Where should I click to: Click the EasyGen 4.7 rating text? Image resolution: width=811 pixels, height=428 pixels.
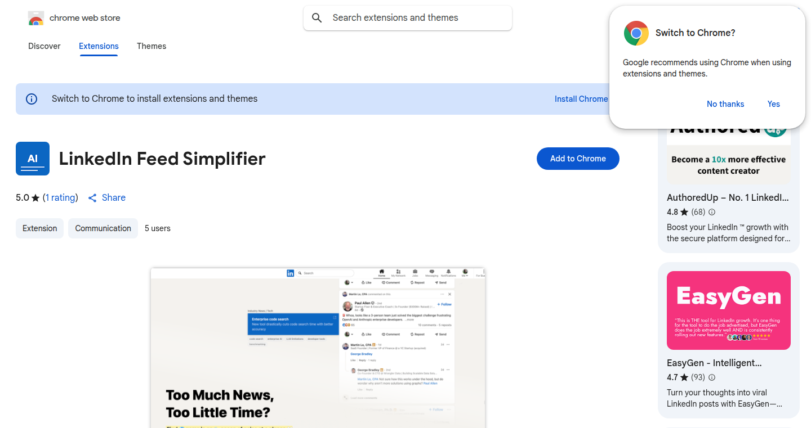point(672,377)
